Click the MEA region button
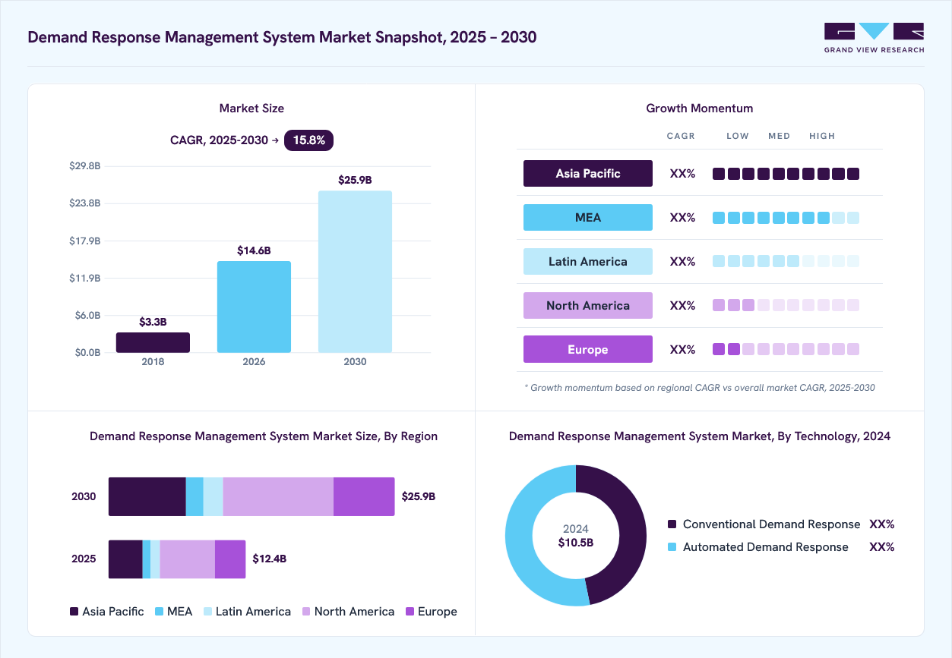 pyautogui.click(x=588, y=218)
